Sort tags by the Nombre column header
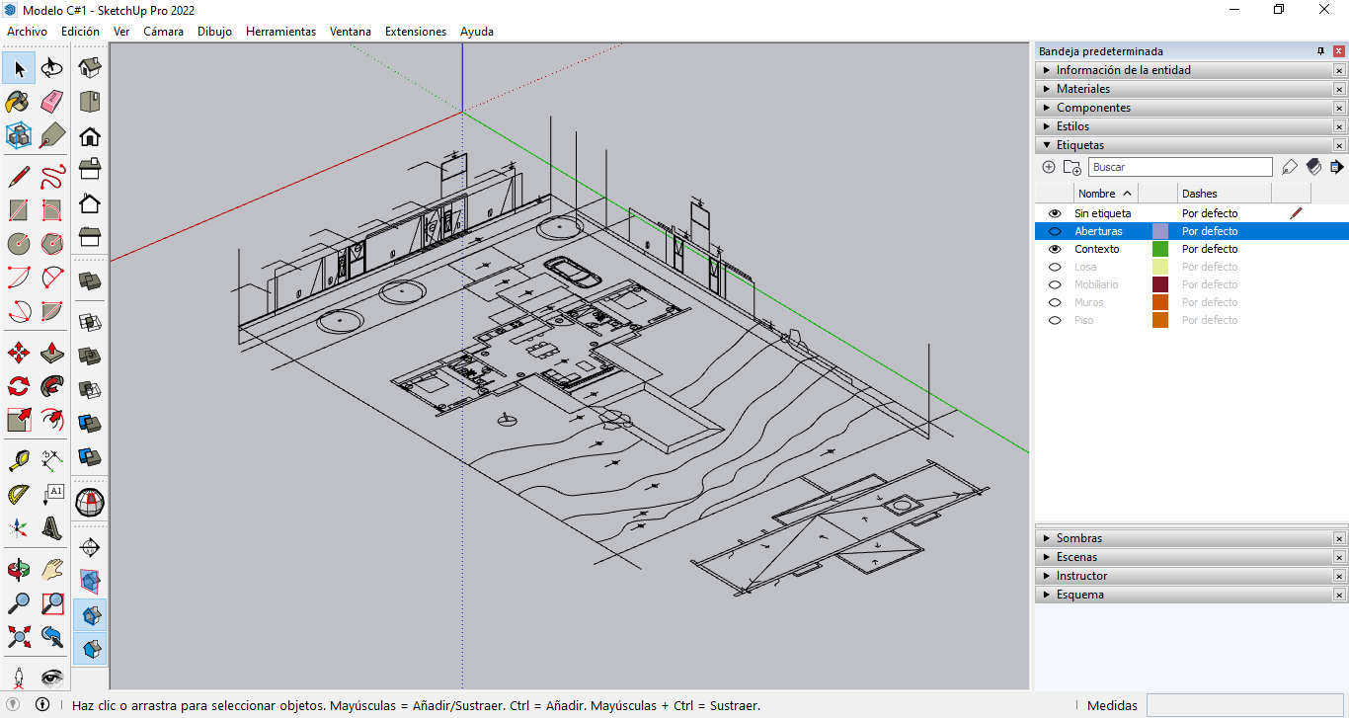 pos(1096,194)
